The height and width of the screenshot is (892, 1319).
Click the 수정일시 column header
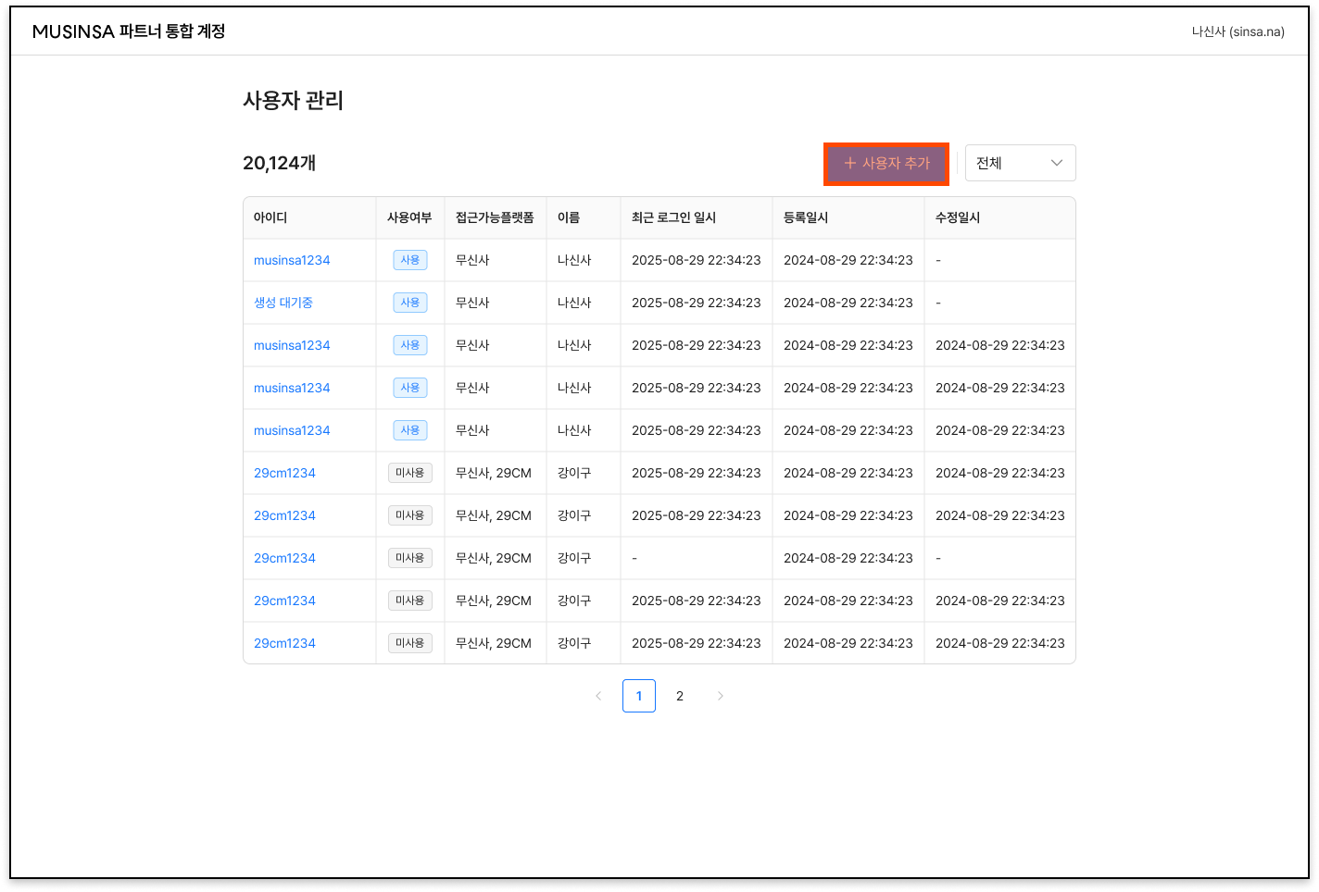958,217
